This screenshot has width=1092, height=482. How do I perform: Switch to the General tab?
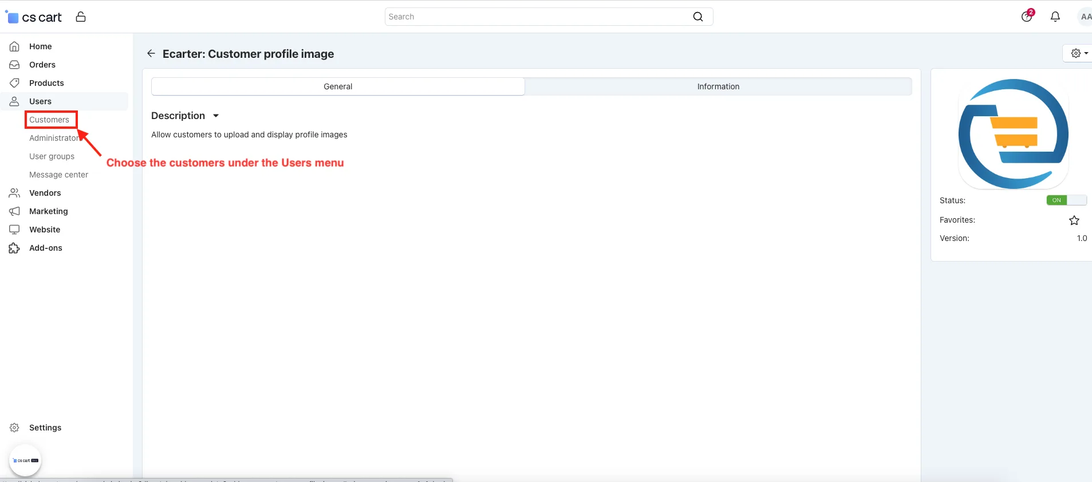(338, 86)
